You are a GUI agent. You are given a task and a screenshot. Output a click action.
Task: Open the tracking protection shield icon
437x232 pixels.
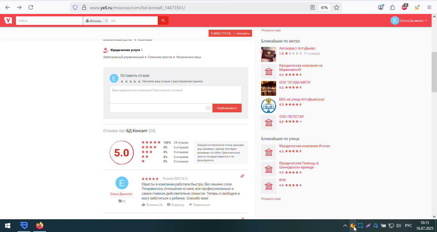(75, 7)
